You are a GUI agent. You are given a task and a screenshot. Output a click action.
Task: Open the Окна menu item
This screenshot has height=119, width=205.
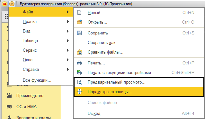point(41,60)
